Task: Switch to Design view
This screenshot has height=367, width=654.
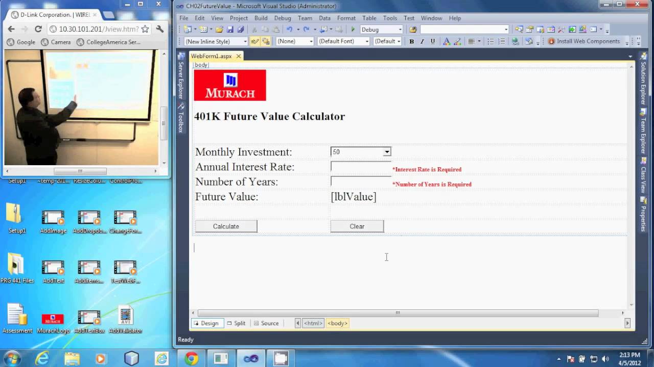Action: [x=206, y=323]
